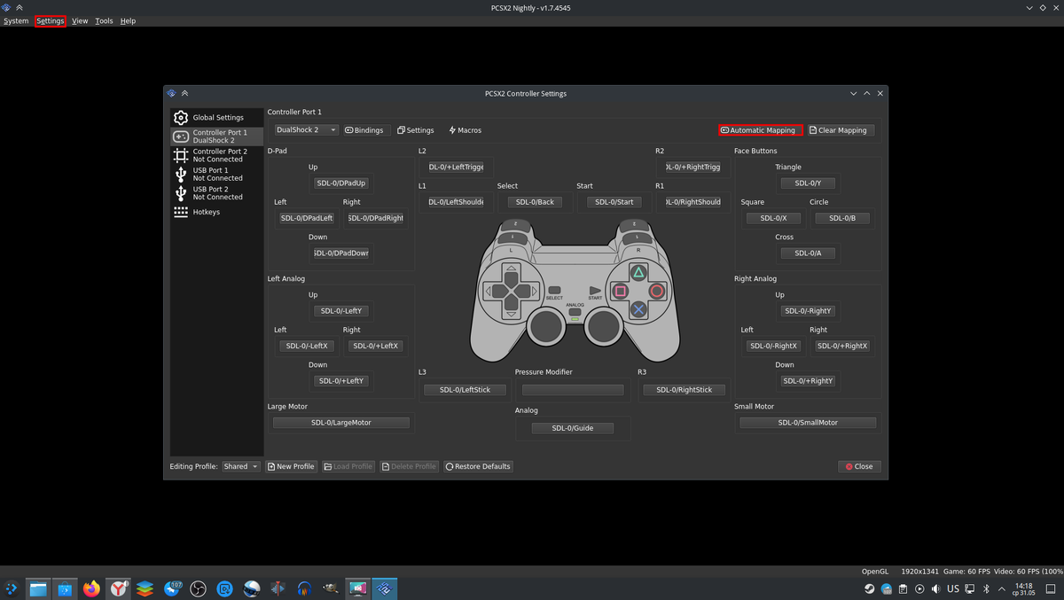This screenshot has height=600, width=1064.
Task: Show hidden system tray icons arrow
Action: [1002, 588]
